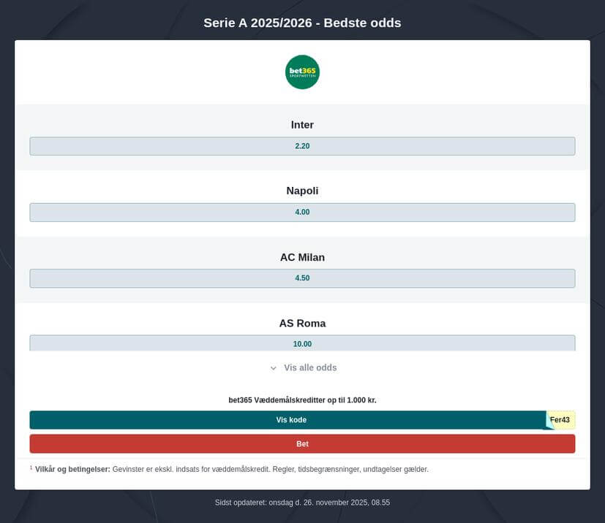The image size is (605, 523).
Task: Select the Inter odds bar showing 2.20
Action: click(302, 145)
